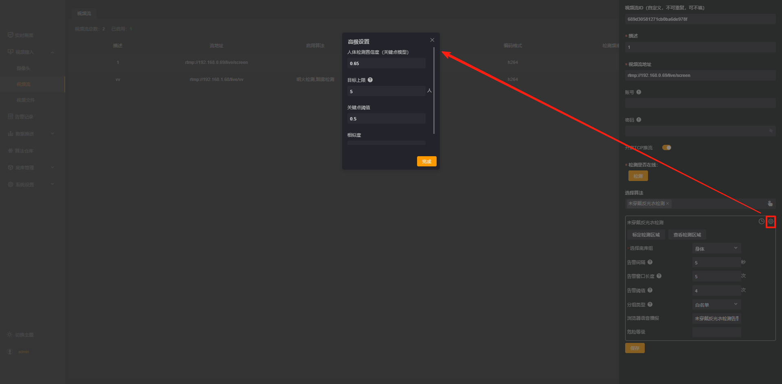Edit the 告警阈值 field showing 4

click(716, 290)
